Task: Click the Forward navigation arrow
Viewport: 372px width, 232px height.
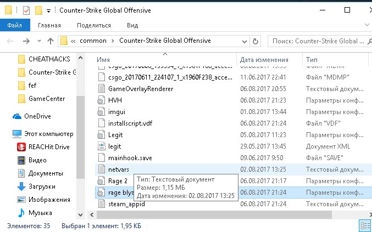Action: point(26,41)
